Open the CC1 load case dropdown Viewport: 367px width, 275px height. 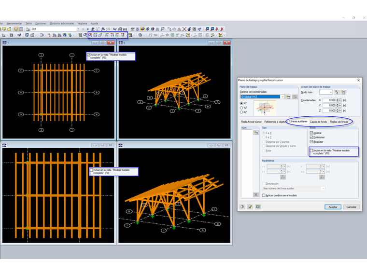tap(78, 29)
